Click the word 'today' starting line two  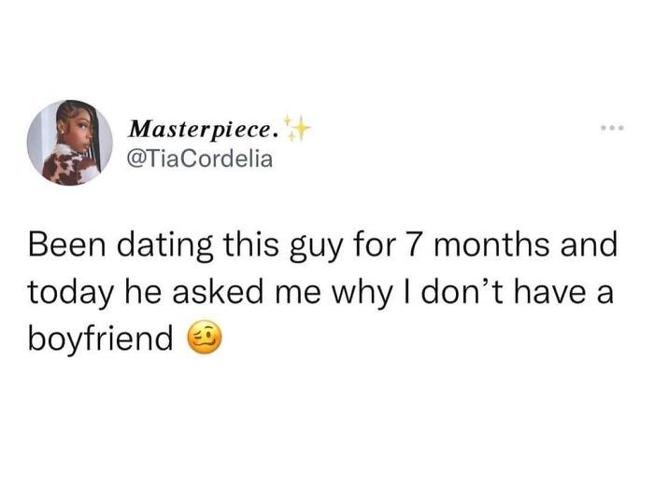click(x=71, y=293)
